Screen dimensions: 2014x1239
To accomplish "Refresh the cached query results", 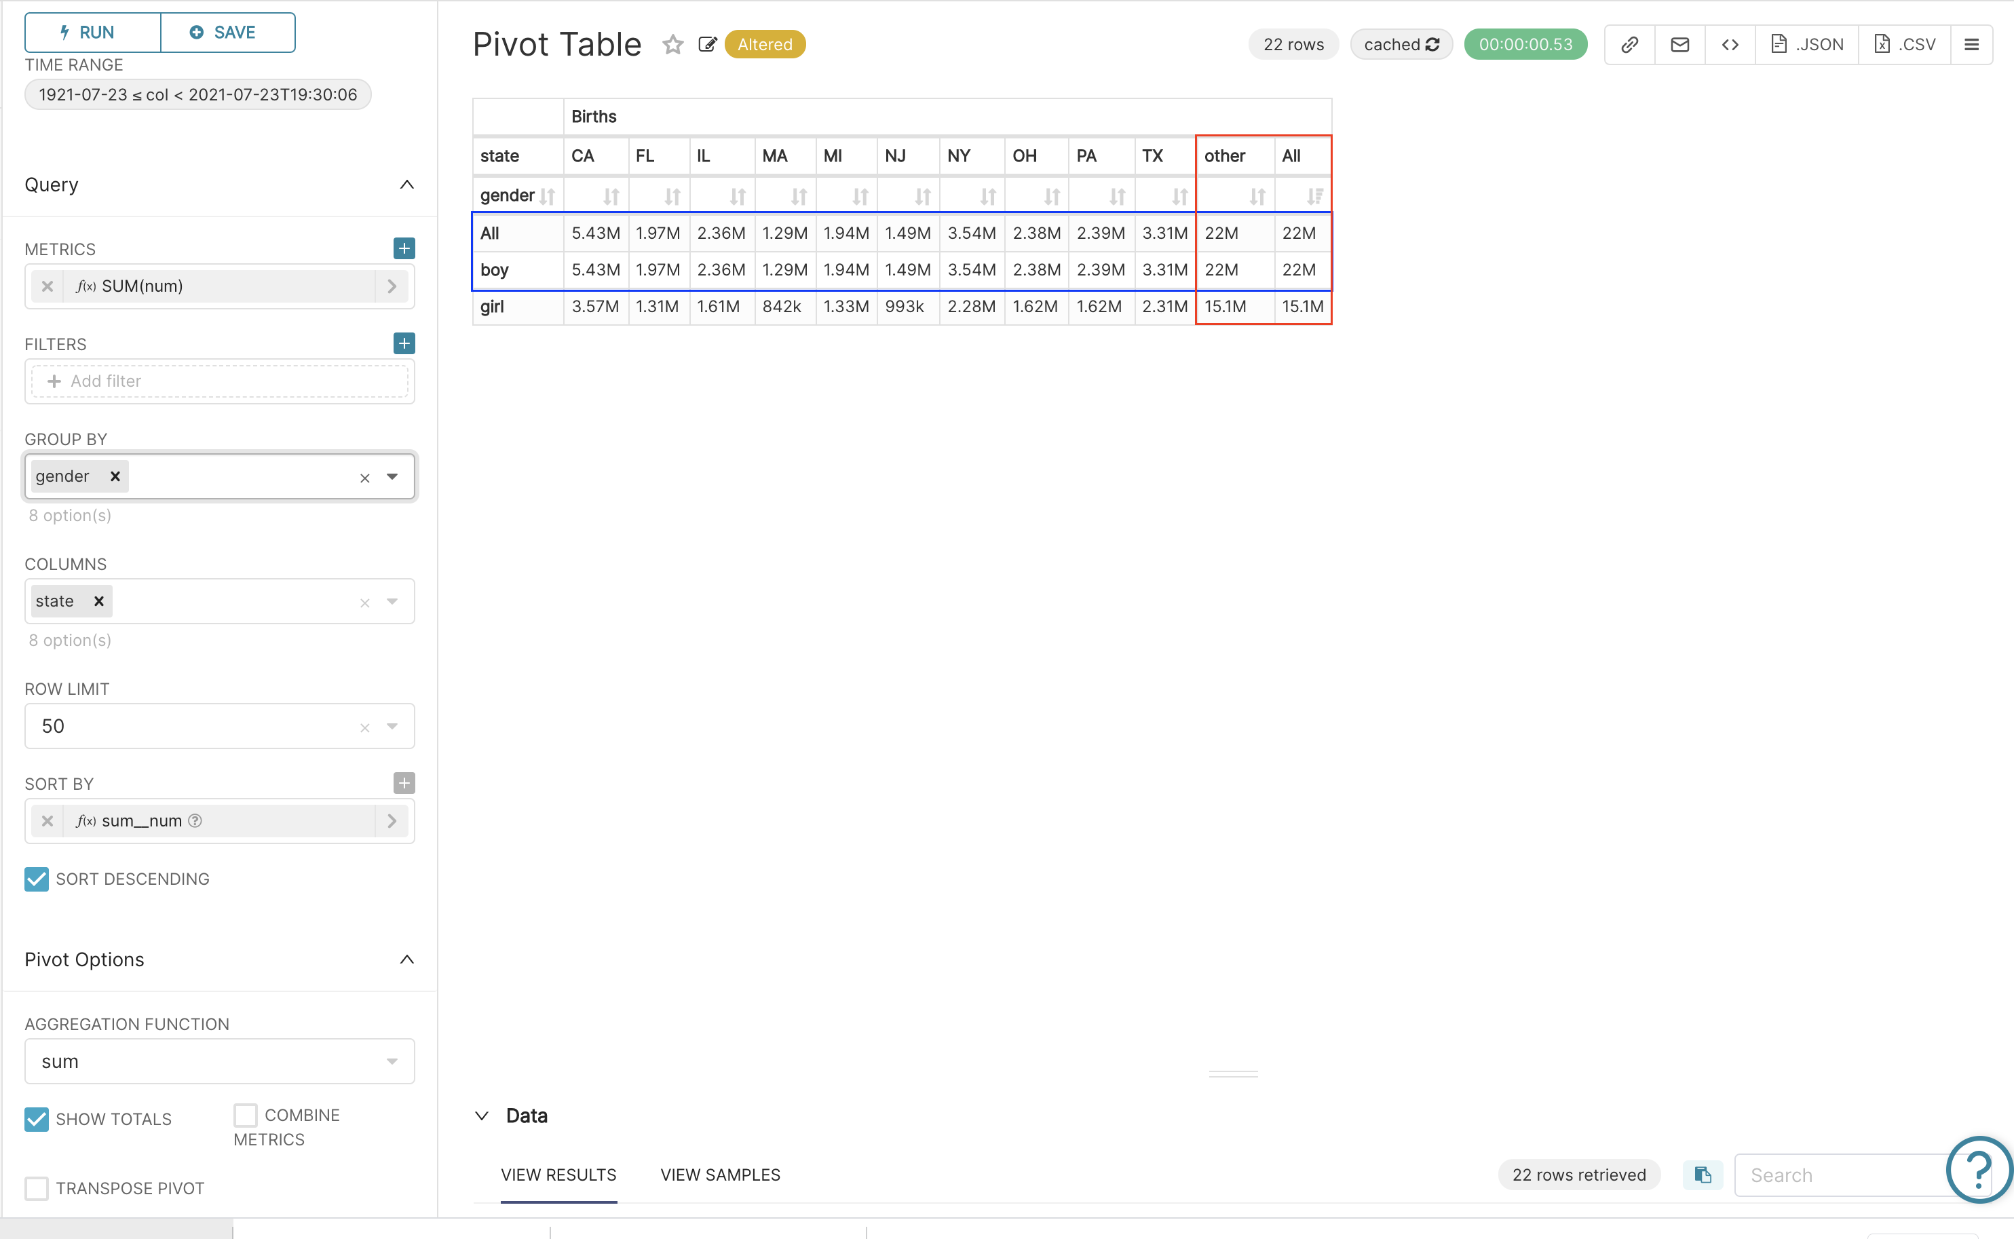I will click(1434, 44).
